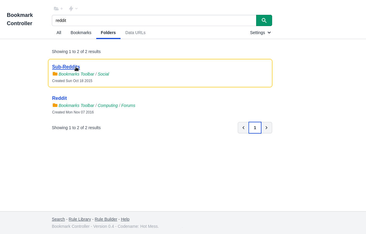
Task: Select page 1 in pagination
Action: tap(255, 128)
